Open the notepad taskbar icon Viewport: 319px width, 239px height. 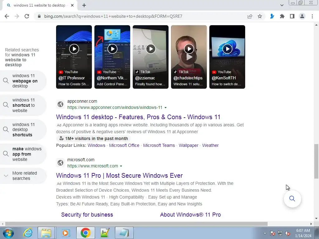(124, 233)
